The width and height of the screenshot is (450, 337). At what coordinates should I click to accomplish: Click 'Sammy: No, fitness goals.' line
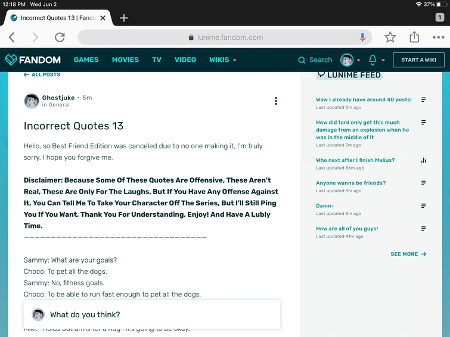[x=64, y=283]
